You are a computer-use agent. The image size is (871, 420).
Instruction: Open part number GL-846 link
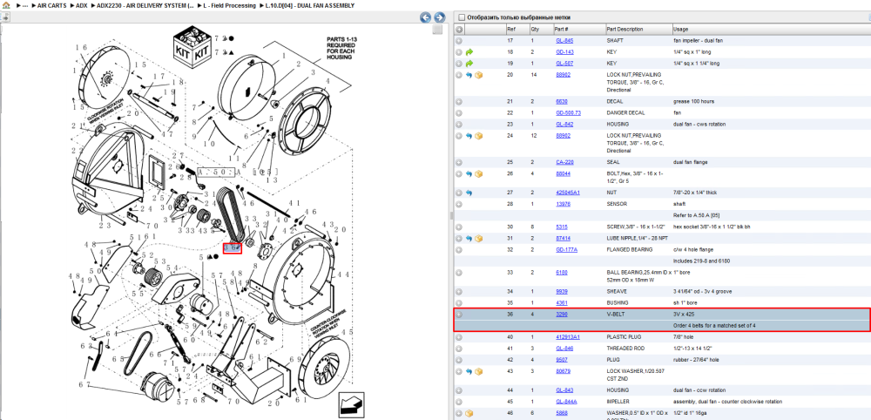click(564, 349)
